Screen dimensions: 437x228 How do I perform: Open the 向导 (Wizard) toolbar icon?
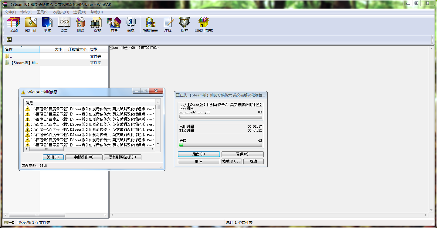(x=114, y=25)
